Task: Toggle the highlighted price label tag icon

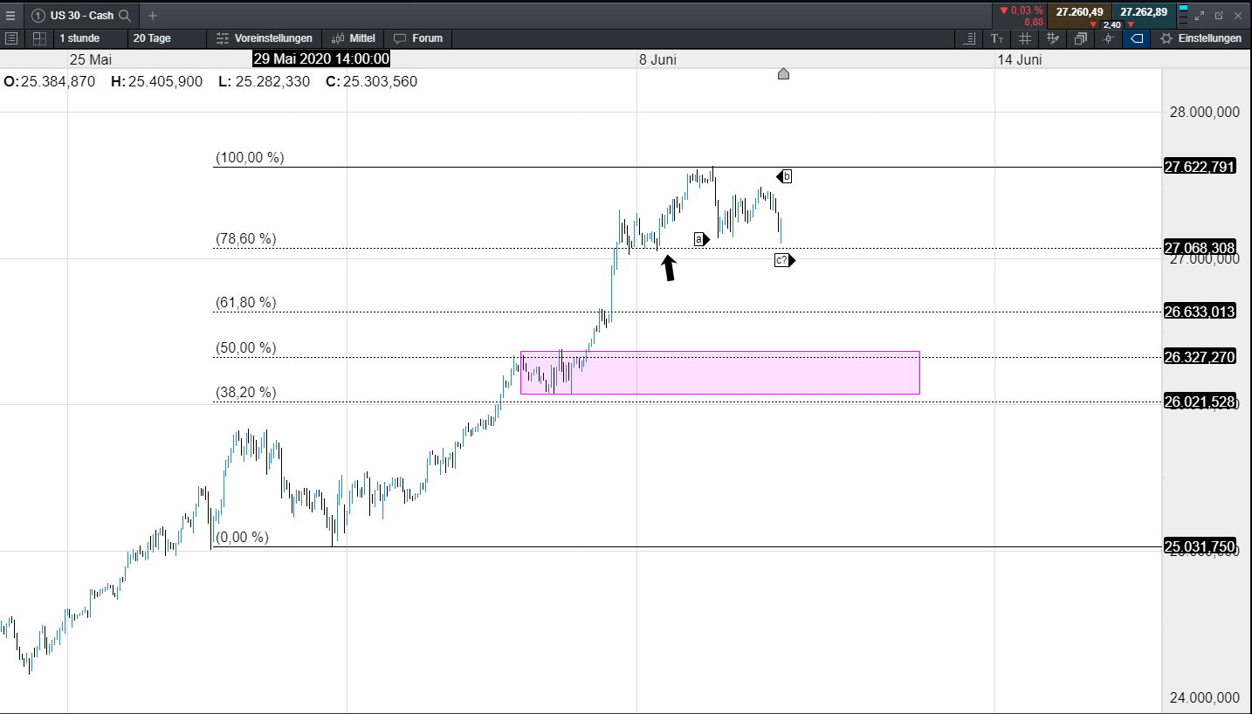Action: click(x=1136, y=38)
